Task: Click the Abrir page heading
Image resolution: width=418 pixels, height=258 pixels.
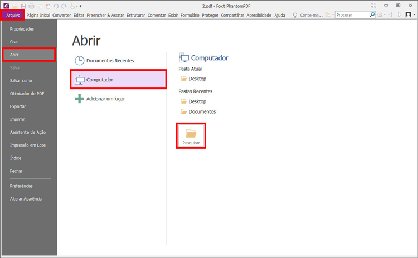Action: 86,41
